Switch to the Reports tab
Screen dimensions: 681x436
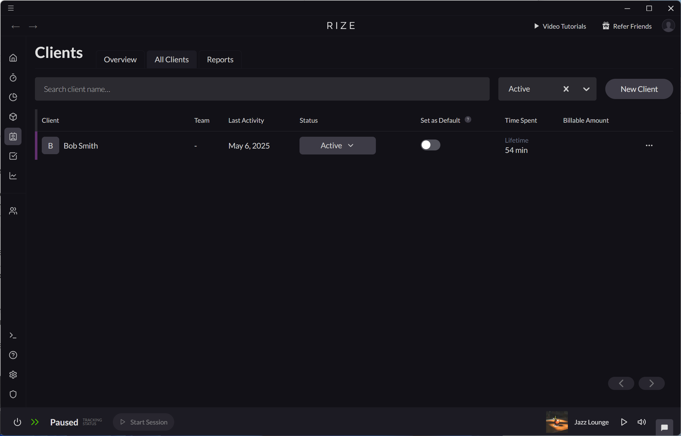point(220,59)
